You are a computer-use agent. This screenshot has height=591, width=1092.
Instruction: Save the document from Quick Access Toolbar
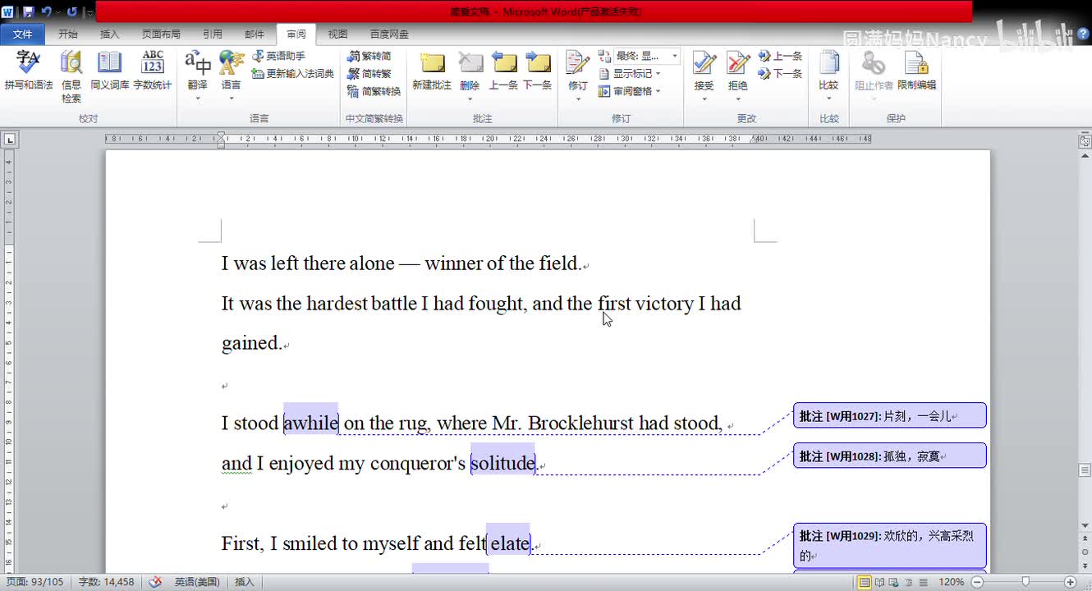pos(28,12)
